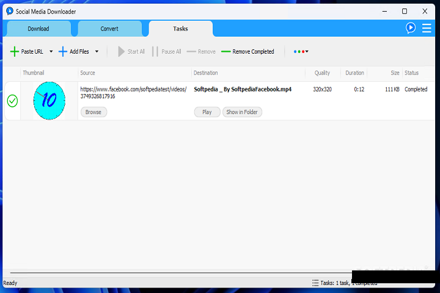
Task: Expand the Paste URL dropdown arrow
Action: (x=51, y=52)
